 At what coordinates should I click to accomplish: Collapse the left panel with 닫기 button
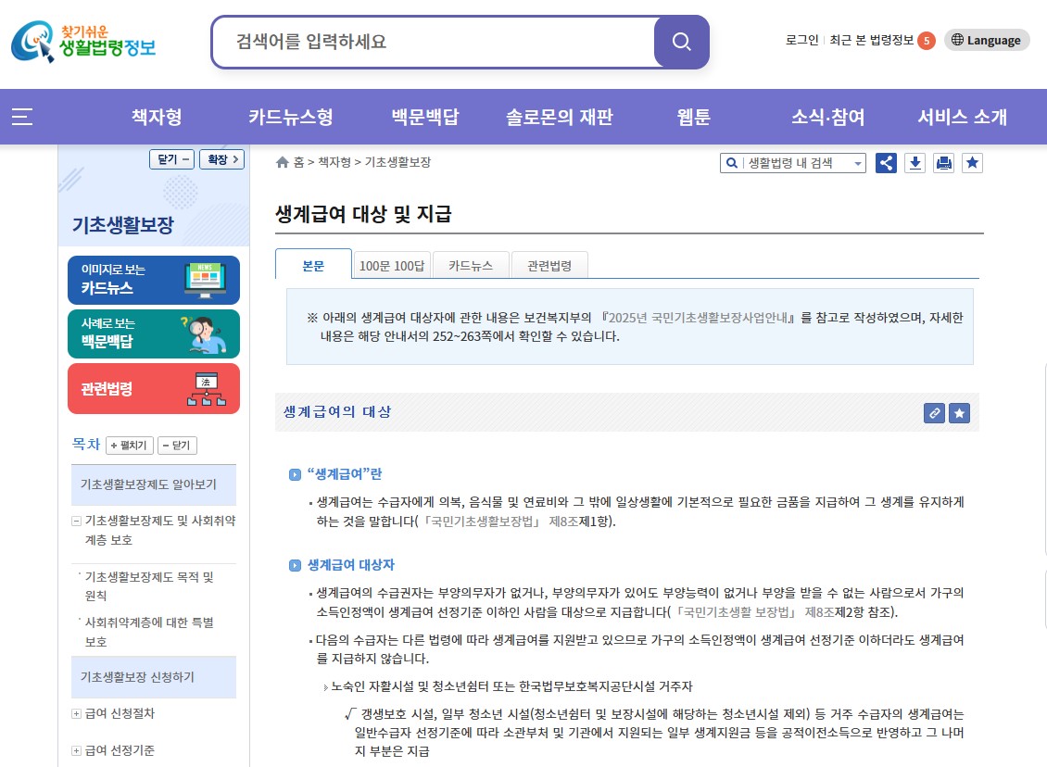[171, 158]
